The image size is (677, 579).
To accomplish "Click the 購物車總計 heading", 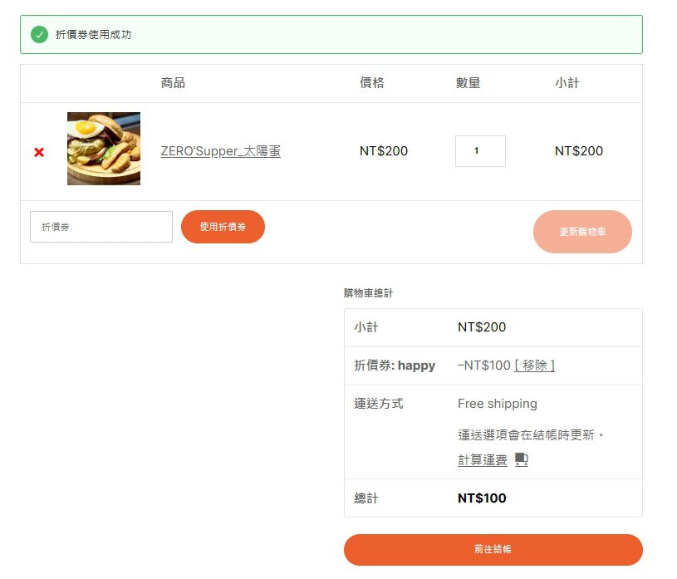I will (x=368, y=293).
